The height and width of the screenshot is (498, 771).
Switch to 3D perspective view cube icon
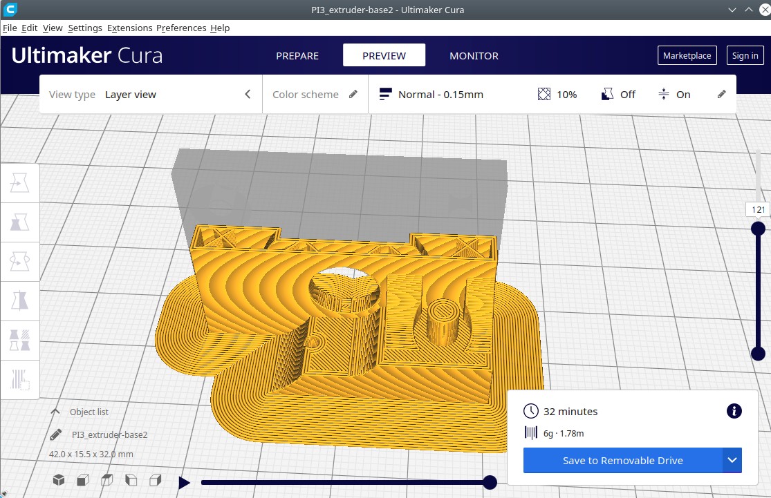pyautogui.click(x=59, y=480)
